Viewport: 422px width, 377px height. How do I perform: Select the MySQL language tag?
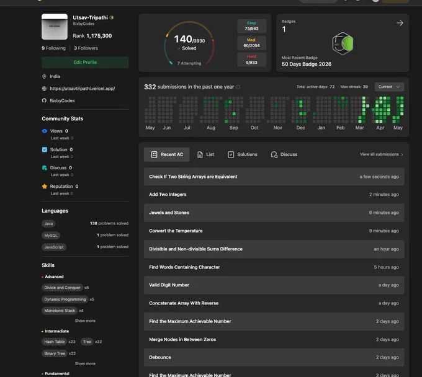pos(51,236)
